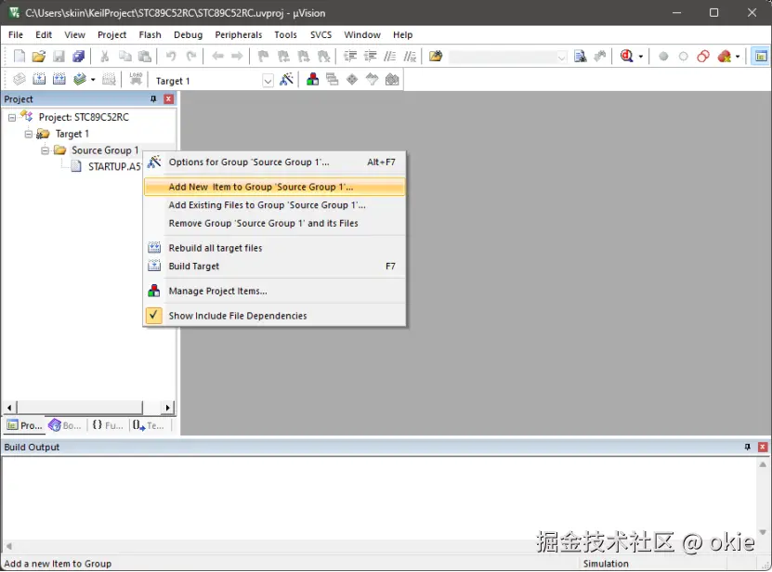
Task: Click the Navigate Backwards arrow
Action: pyautogui.click(x=217, y=56)
